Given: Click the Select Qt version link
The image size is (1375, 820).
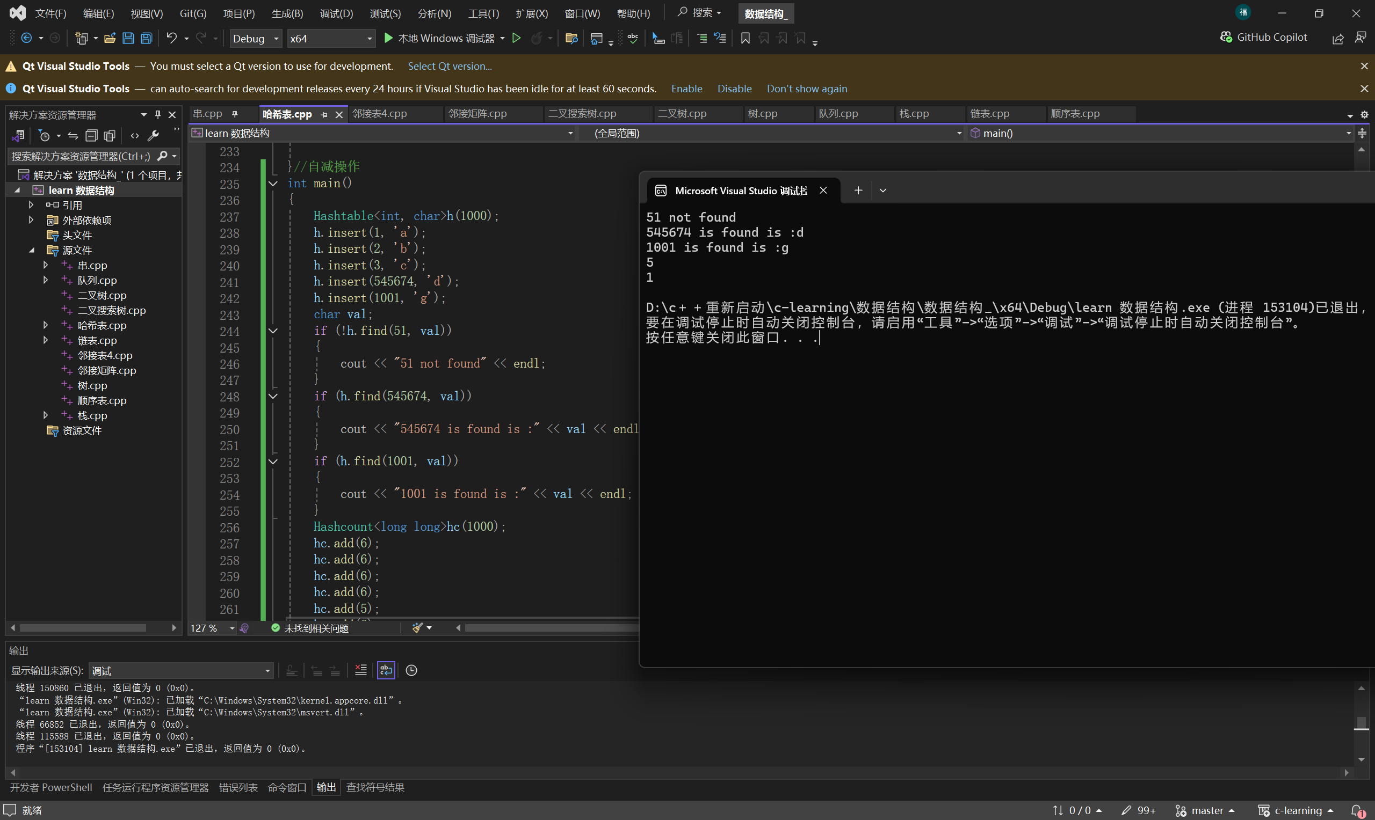Looking at the screenshot, I should click(x=450, y=67).
